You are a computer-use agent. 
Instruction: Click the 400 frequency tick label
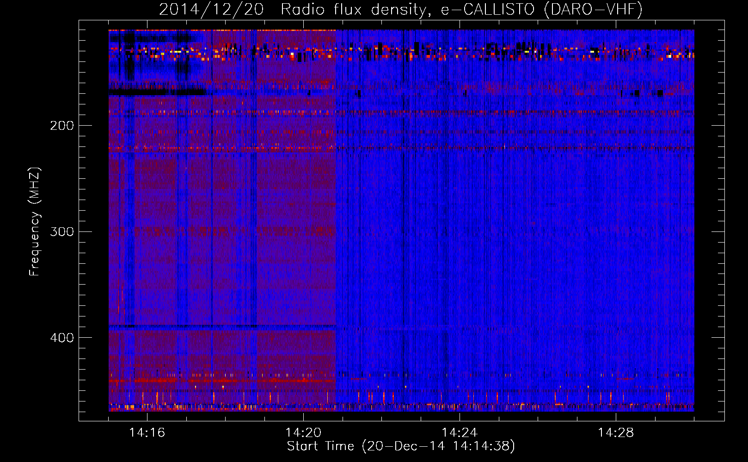pyautogui.click(x=62, y=338)
